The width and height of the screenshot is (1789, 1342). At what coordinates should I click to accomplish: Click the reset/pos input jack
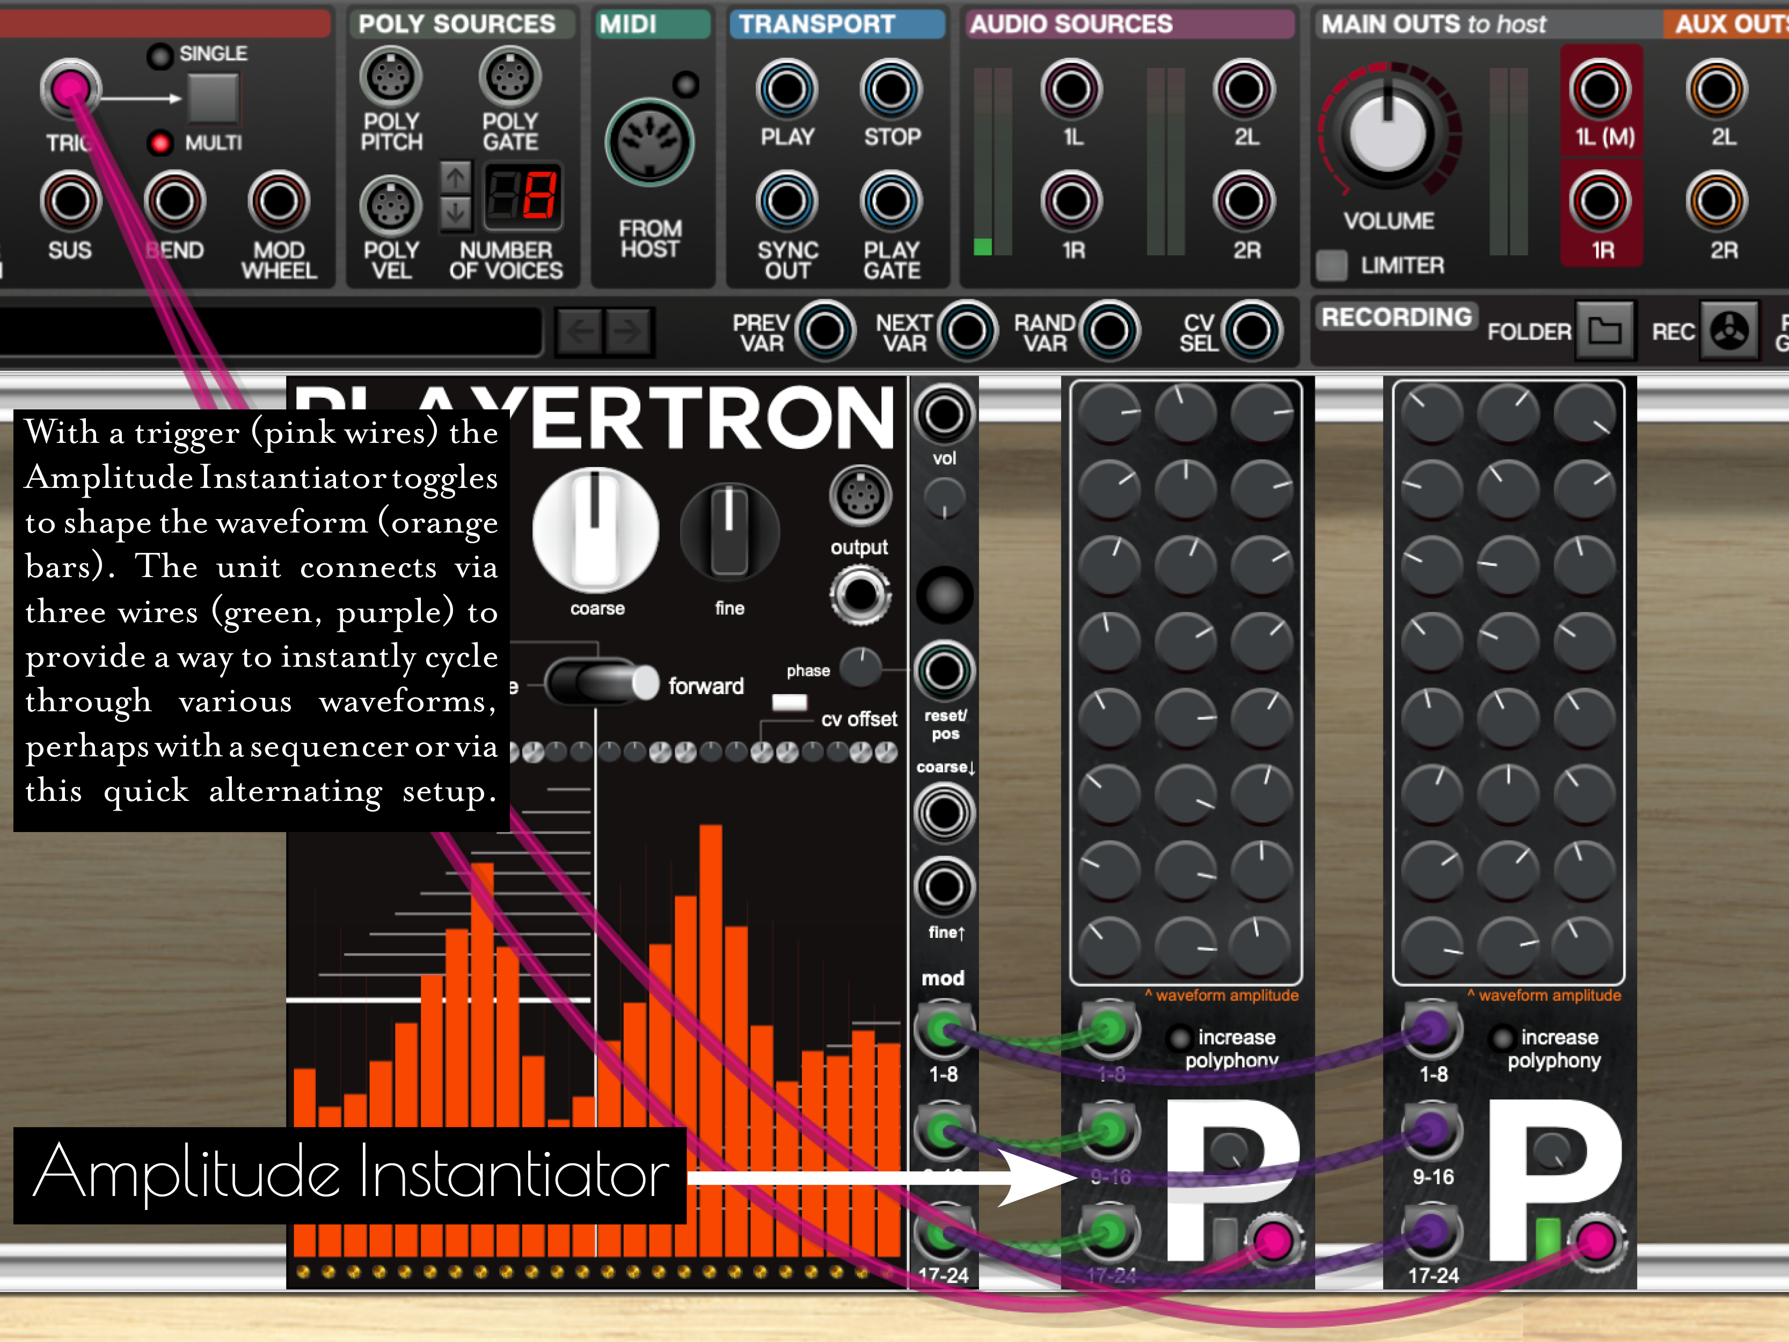(944, 670)
